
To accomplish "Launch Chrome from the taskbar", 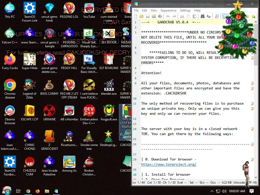I will (28, 191).
